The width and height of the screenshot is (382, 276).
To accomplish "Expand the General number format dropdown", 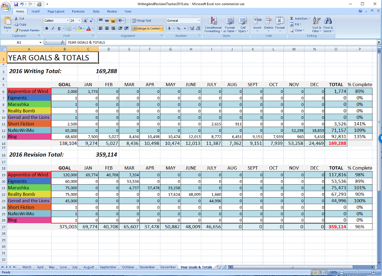I will coord(199,21).
